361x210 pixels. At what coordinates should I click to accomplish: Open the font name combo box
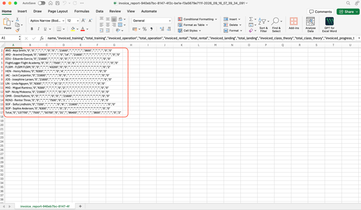47,20
